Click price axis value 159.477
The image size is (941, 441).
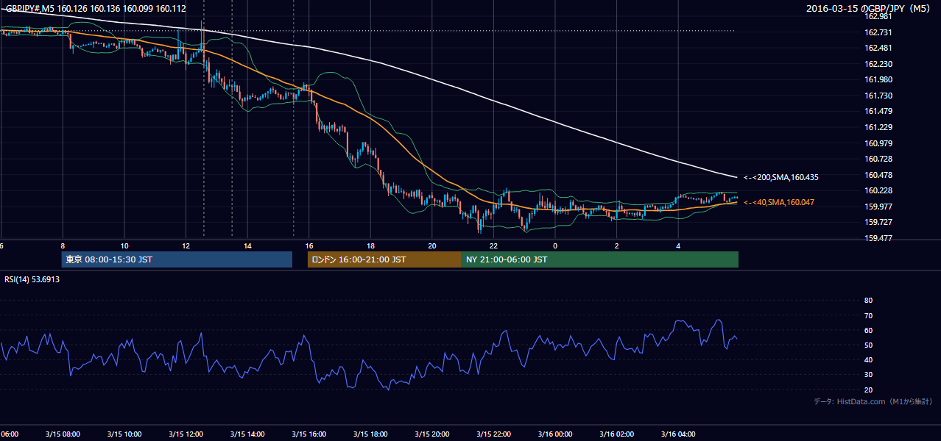coord(878,238)
